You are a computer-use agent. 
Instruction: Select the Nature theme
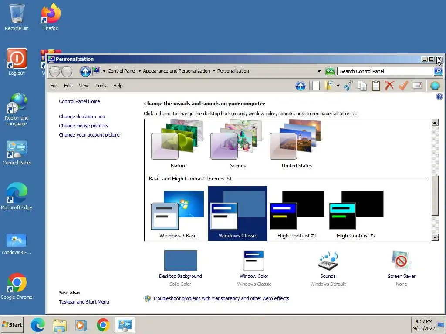tap(178, 144)
